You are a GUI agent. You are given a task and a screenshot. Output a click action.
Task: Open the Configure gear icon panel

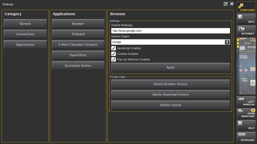tap(246, 7)
